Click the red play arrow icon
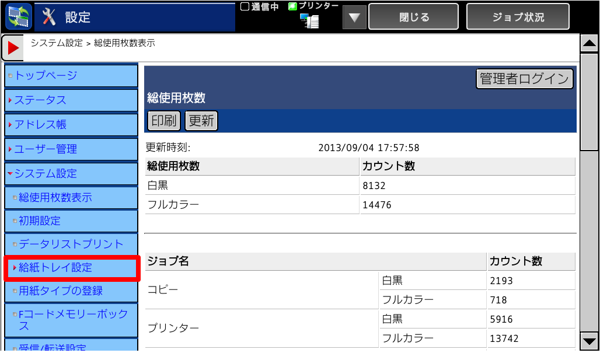600x353 pixels. (12, 48)
